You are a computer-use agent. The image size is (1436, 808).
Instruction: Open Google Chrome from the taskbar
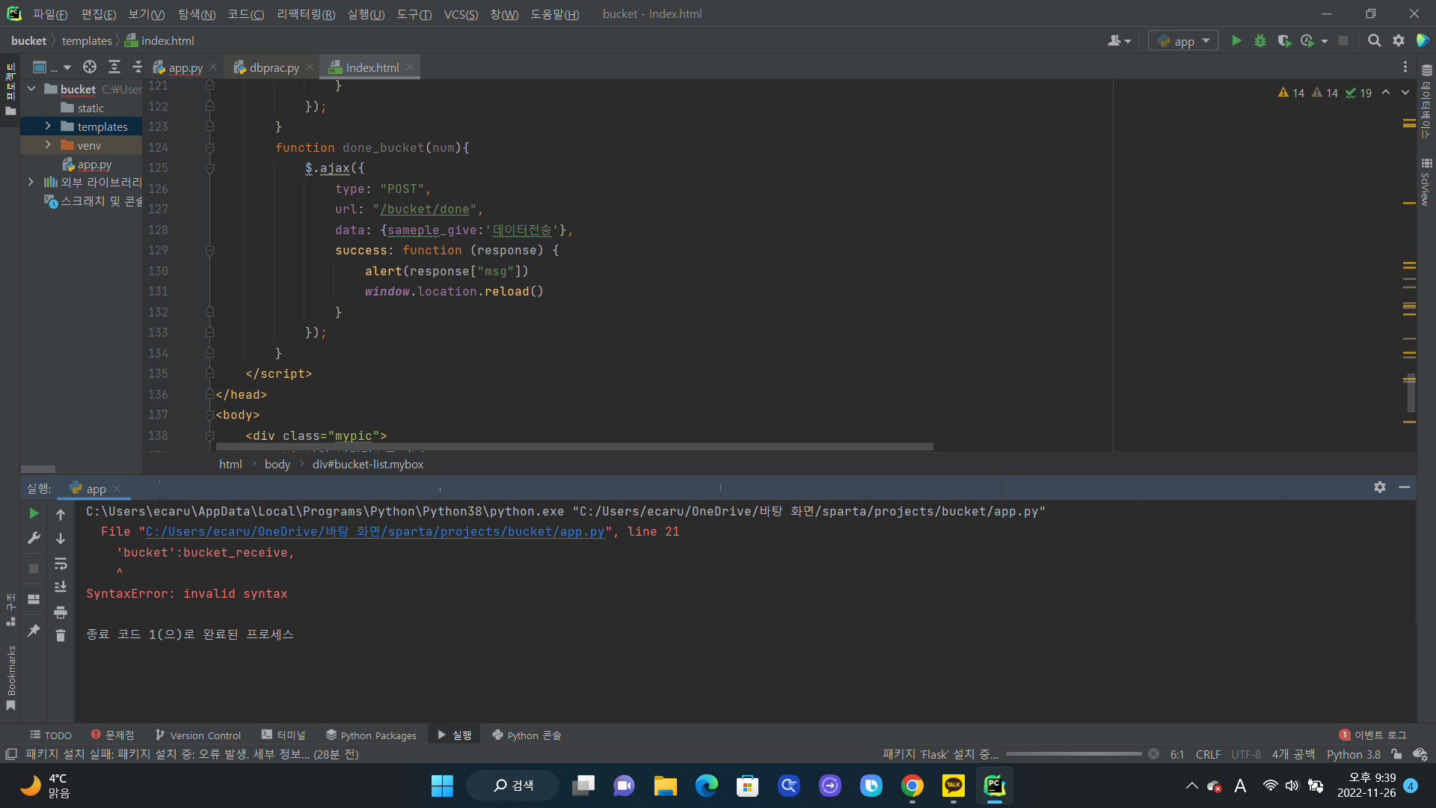pos(912,786)
